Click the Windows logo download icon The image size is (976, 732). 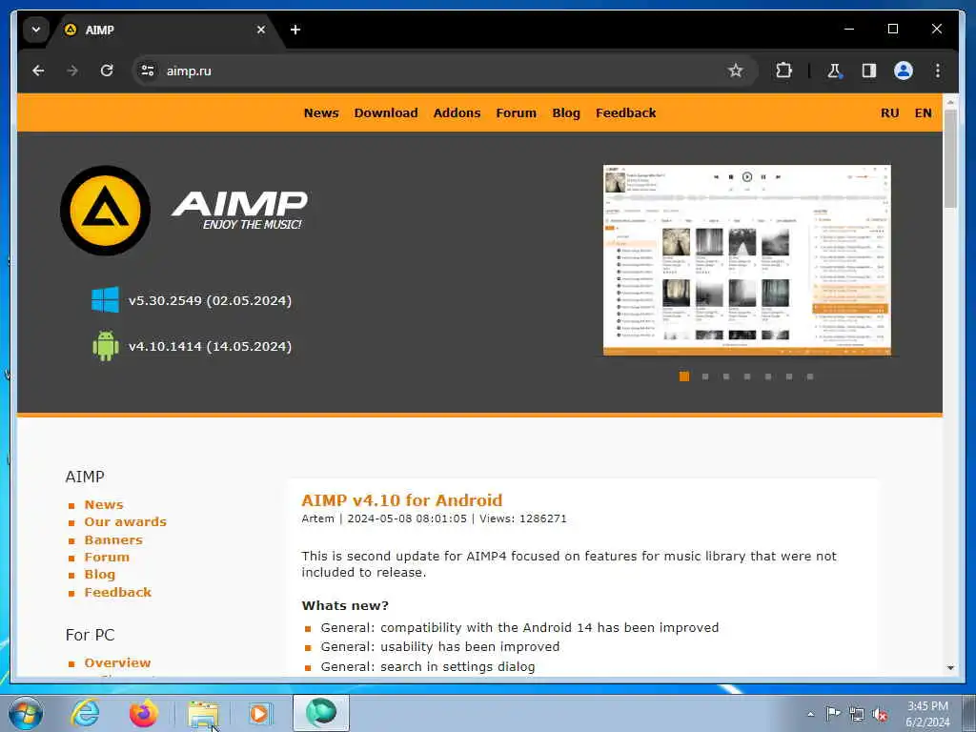tap(105, 300)
